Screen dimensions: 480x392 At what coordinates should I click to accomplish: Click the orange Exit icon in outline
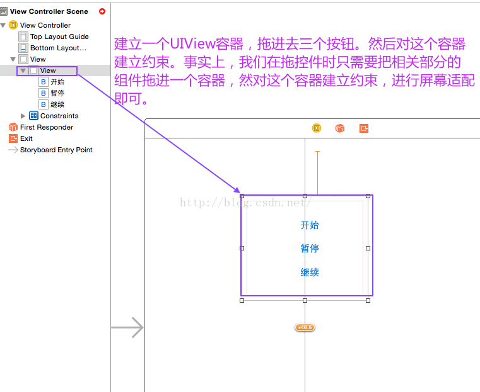tap(13, 138)
